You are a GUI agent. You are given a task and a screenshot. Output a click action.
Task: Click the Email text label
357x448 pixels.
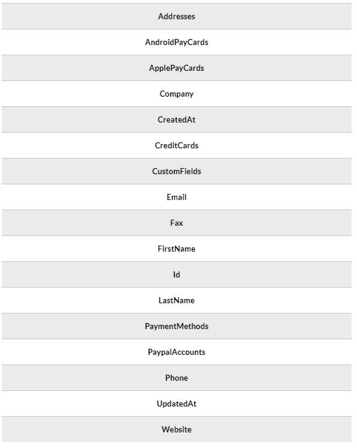(x=176, y=197)
